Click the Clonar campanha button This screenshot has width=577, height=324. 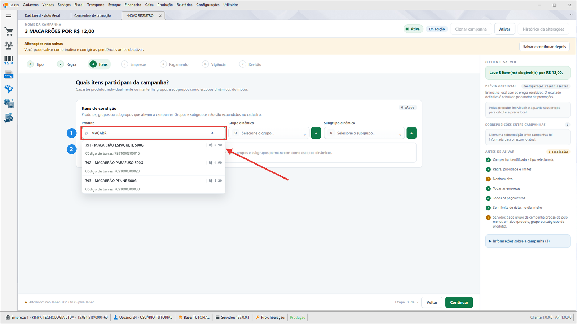pos(471,29)
